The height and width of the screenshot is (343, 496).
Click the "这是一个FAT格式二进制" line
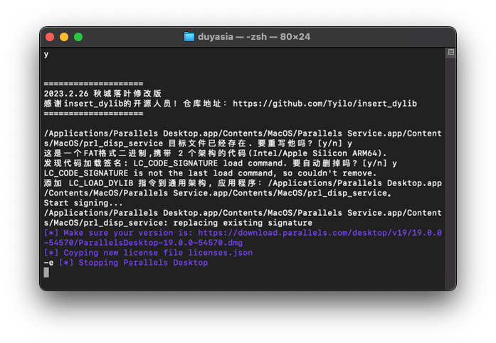click(215, 153)
